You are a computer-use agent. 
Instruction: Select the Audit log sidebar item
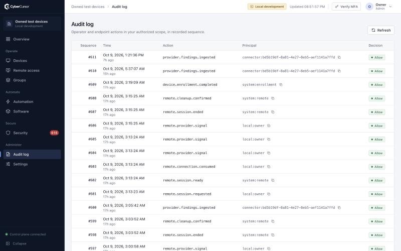[x=32, y=155]
